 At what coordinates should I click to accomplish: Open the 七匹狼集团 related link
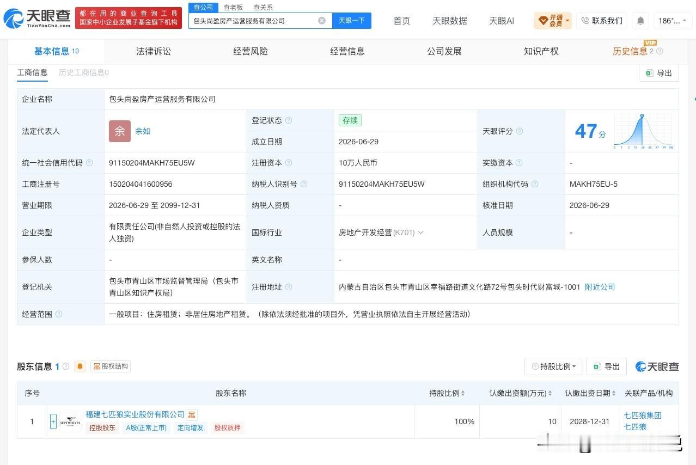point(643,415)
